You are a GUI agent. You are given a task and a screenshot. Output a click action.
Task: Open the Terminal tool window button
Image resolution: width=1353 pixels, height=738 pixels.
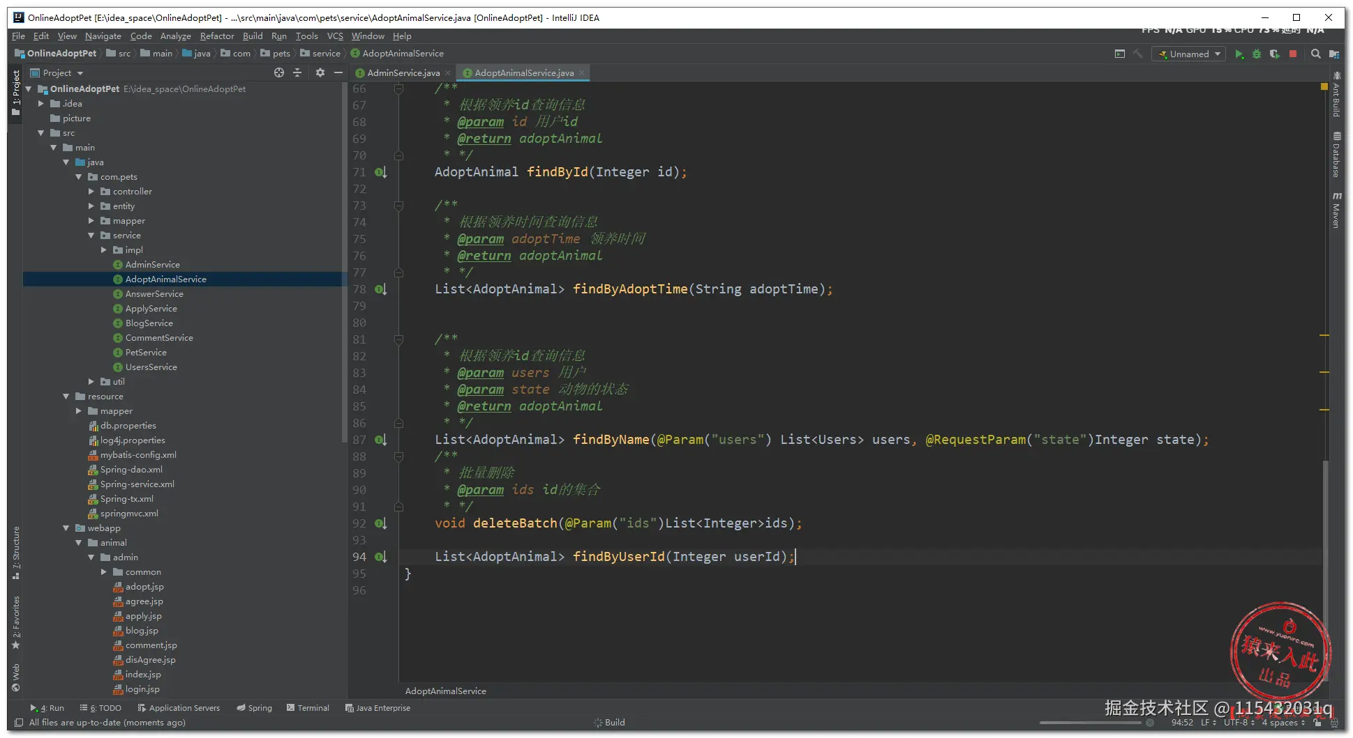[308, 708]
